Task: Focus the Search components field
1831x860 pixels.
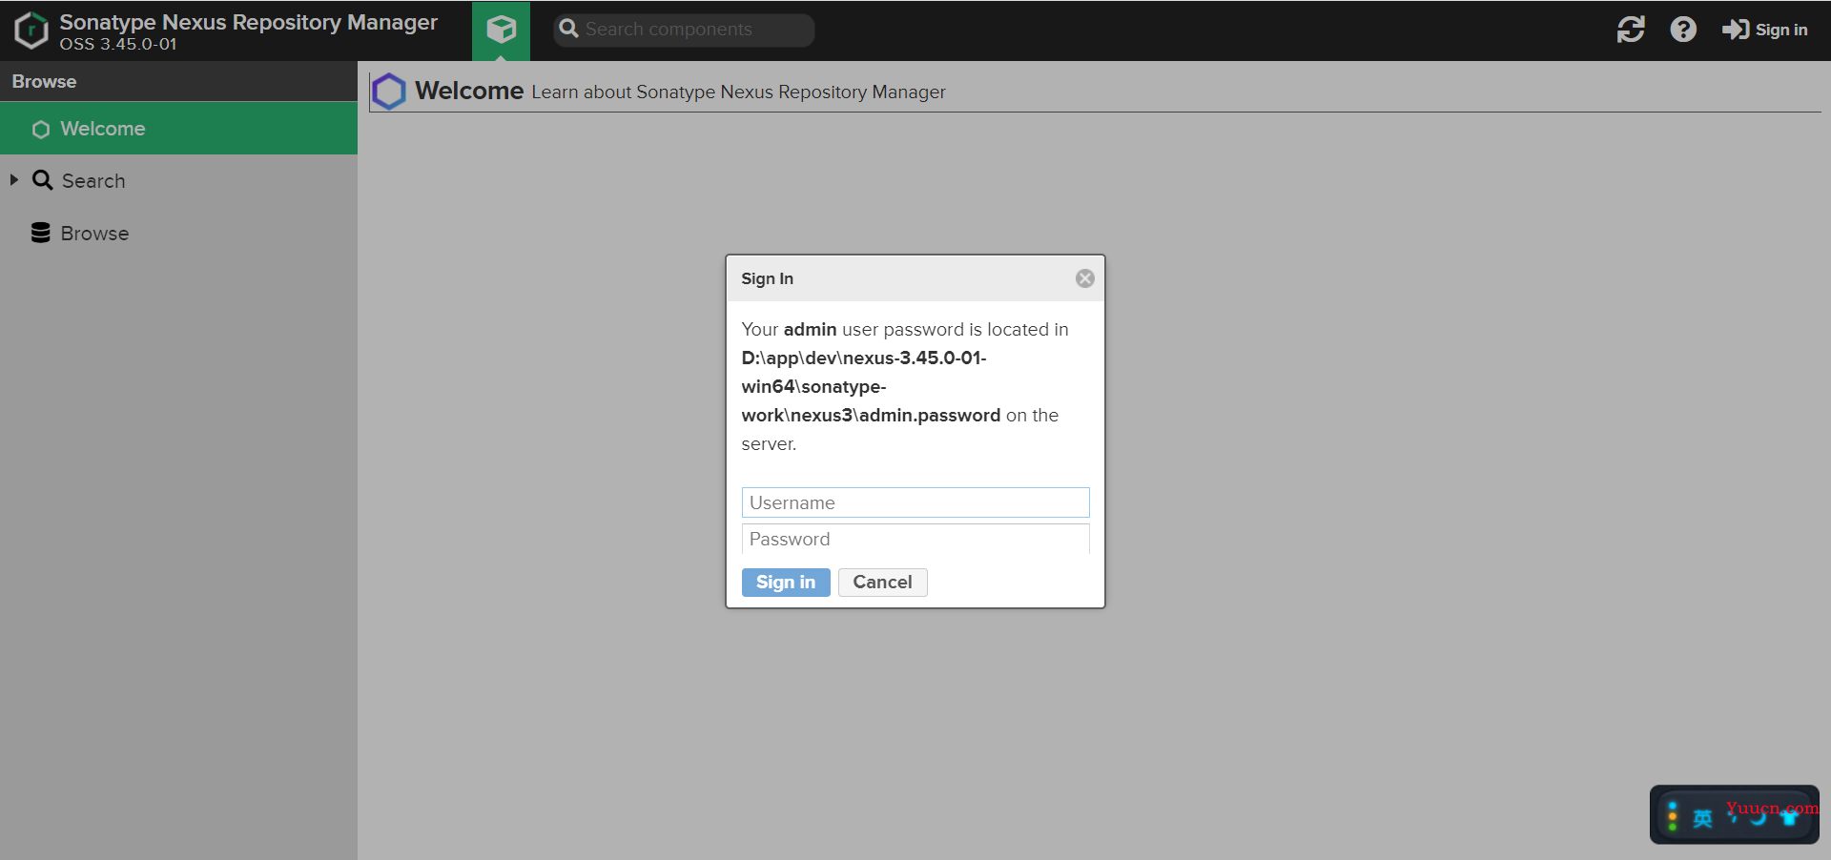Action: pos(684,30)
